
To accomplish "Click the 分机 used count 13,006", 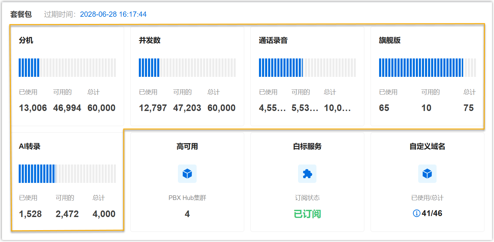I will click(x=33, y=108).
